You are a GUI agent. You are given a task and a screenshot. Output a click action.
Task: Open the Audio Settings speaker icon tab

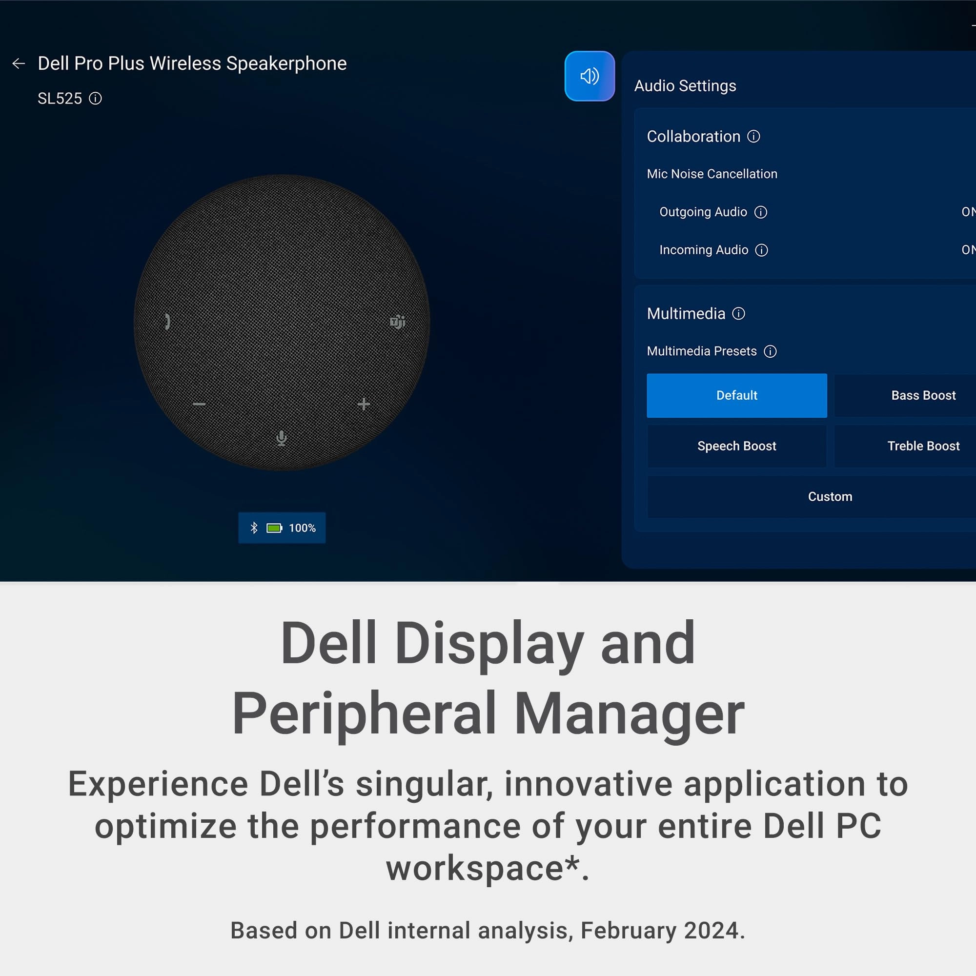590,76
